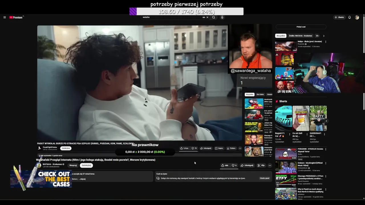Select inner Wszystkie chip under webcam
365x205 pixels.
click(x=250, y=95)
